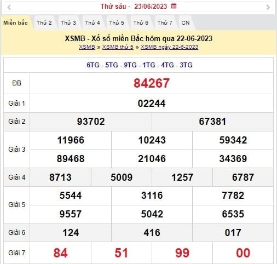The width and height of the screenshot is (277, 264).
Task: Open the XSMB breadcrumb link
Action: pos(87,47)
